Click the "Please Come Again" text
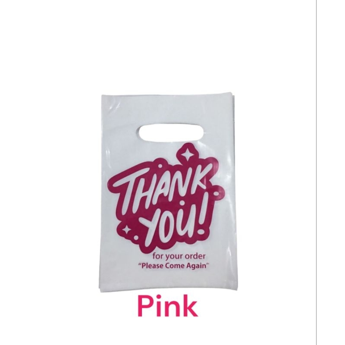Viewport: 345px width, 345px height. [x=173, y=266]
